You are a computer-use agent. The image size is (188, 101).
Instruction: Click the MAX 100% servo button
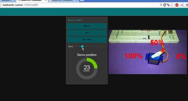tap(87, 39)
